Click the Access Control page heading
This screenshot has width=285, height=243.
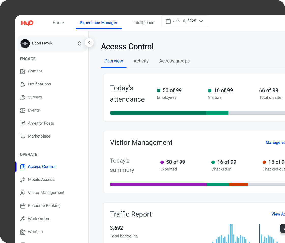[127, 47]
